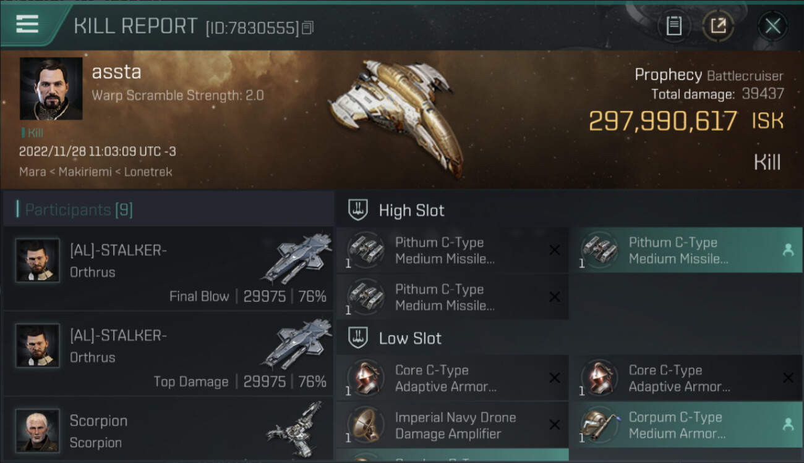Close the kill report window

click(x=772, y=26)
